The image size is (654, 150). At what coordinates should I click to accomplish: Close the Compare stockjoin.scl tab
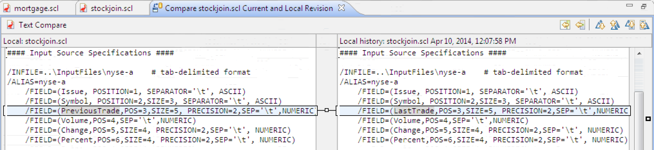(341, 8)
